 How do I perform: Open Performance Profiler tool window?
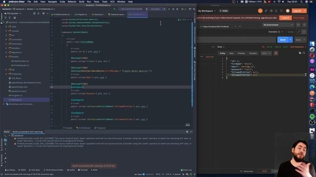pos(53,170)
